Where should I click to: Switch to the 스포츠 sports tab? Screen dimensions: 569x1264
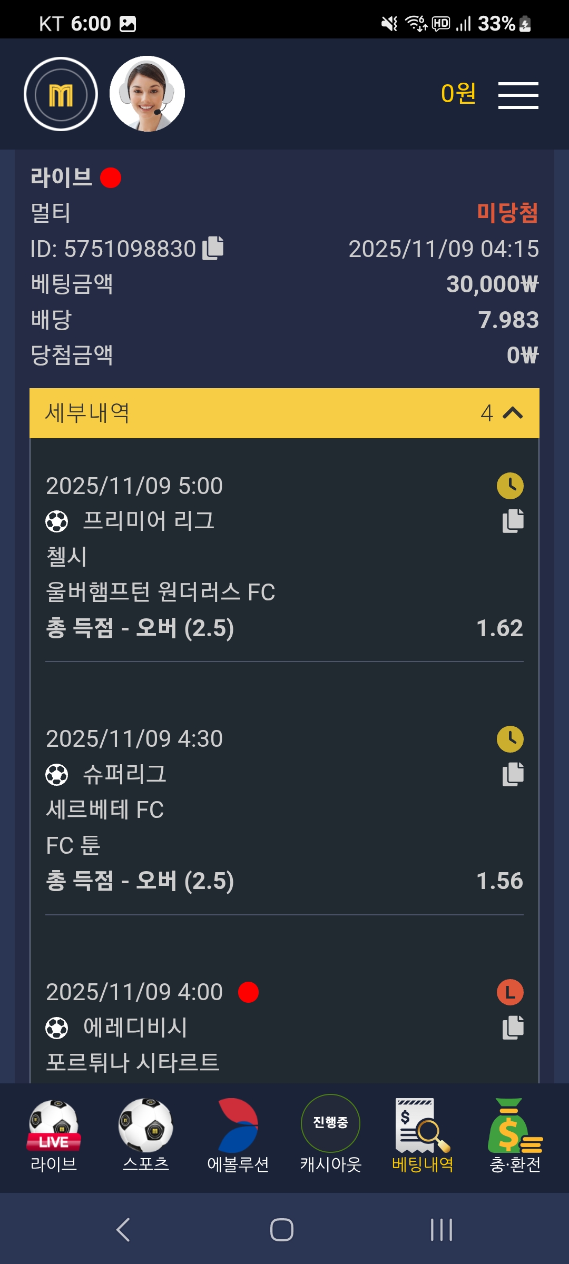(x=146, y=1135)
